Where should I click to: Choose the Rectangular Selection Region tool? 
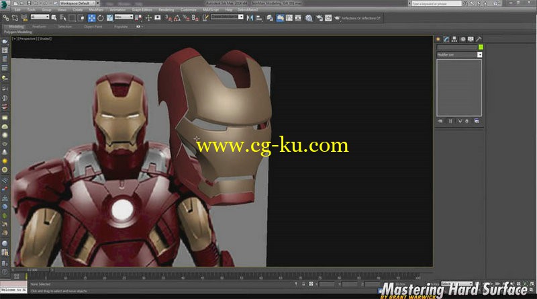coord(72,18)
